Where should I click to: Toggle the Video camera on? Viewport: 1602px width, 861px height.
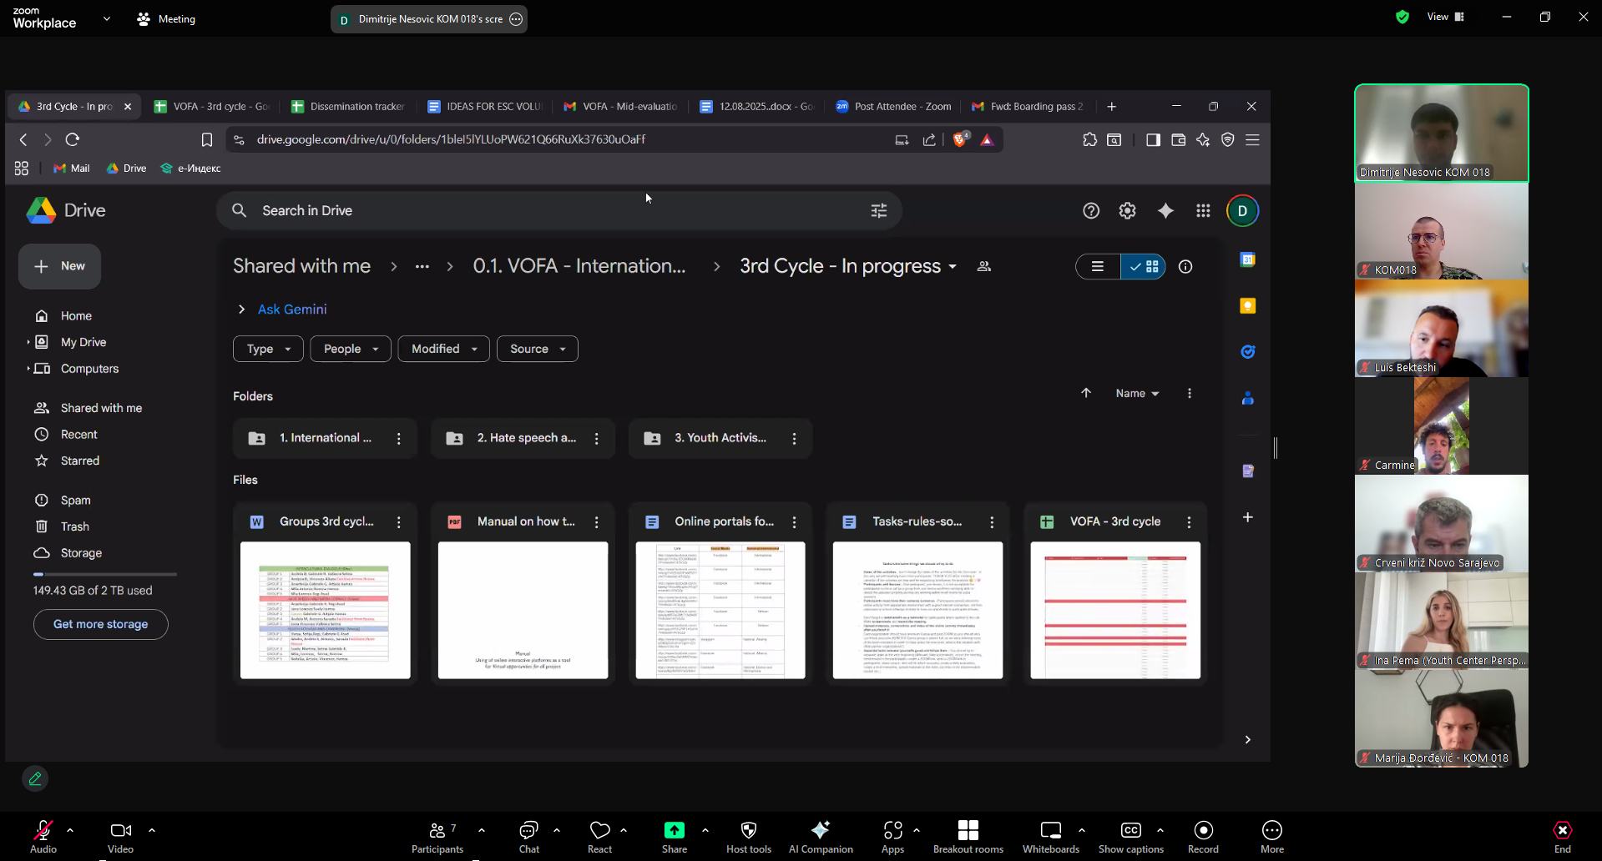pyautogui.click(x=120, y=837)
